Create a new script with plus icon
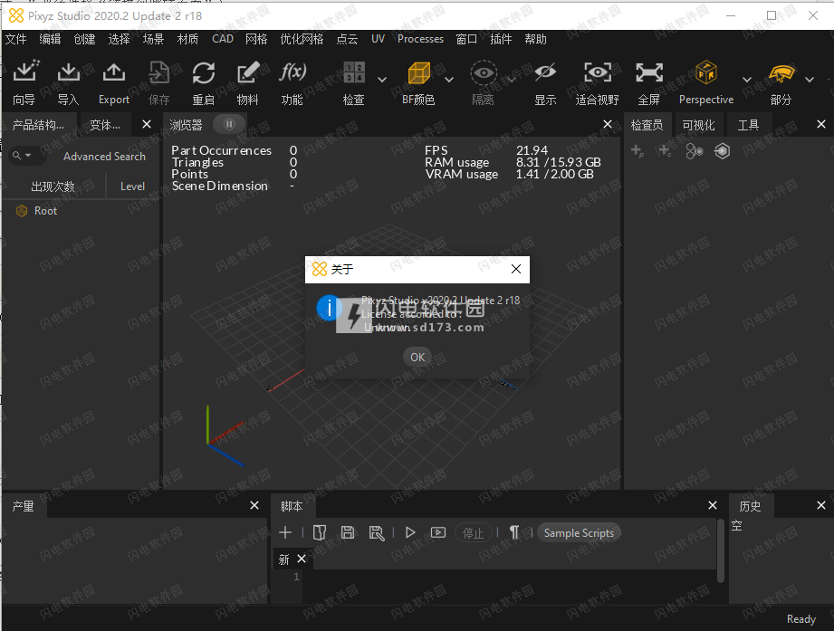Screen dimensions: 834x631 point(285,532)
